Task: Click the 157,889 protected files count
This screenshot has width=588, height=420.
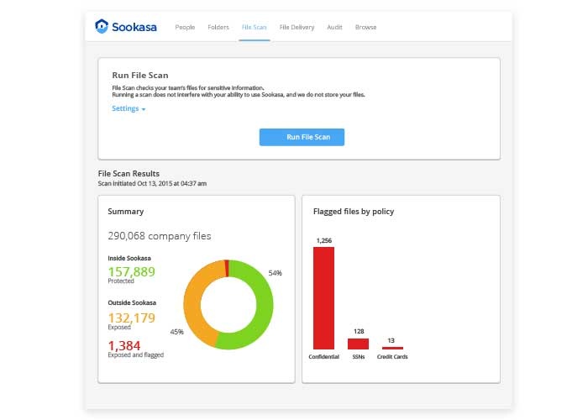Action: click(x=132, y=272)
